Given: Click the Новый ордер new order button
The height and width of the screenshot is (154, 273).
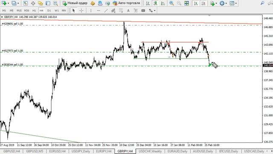Looking at the screenshot, I should click(75, 3).
